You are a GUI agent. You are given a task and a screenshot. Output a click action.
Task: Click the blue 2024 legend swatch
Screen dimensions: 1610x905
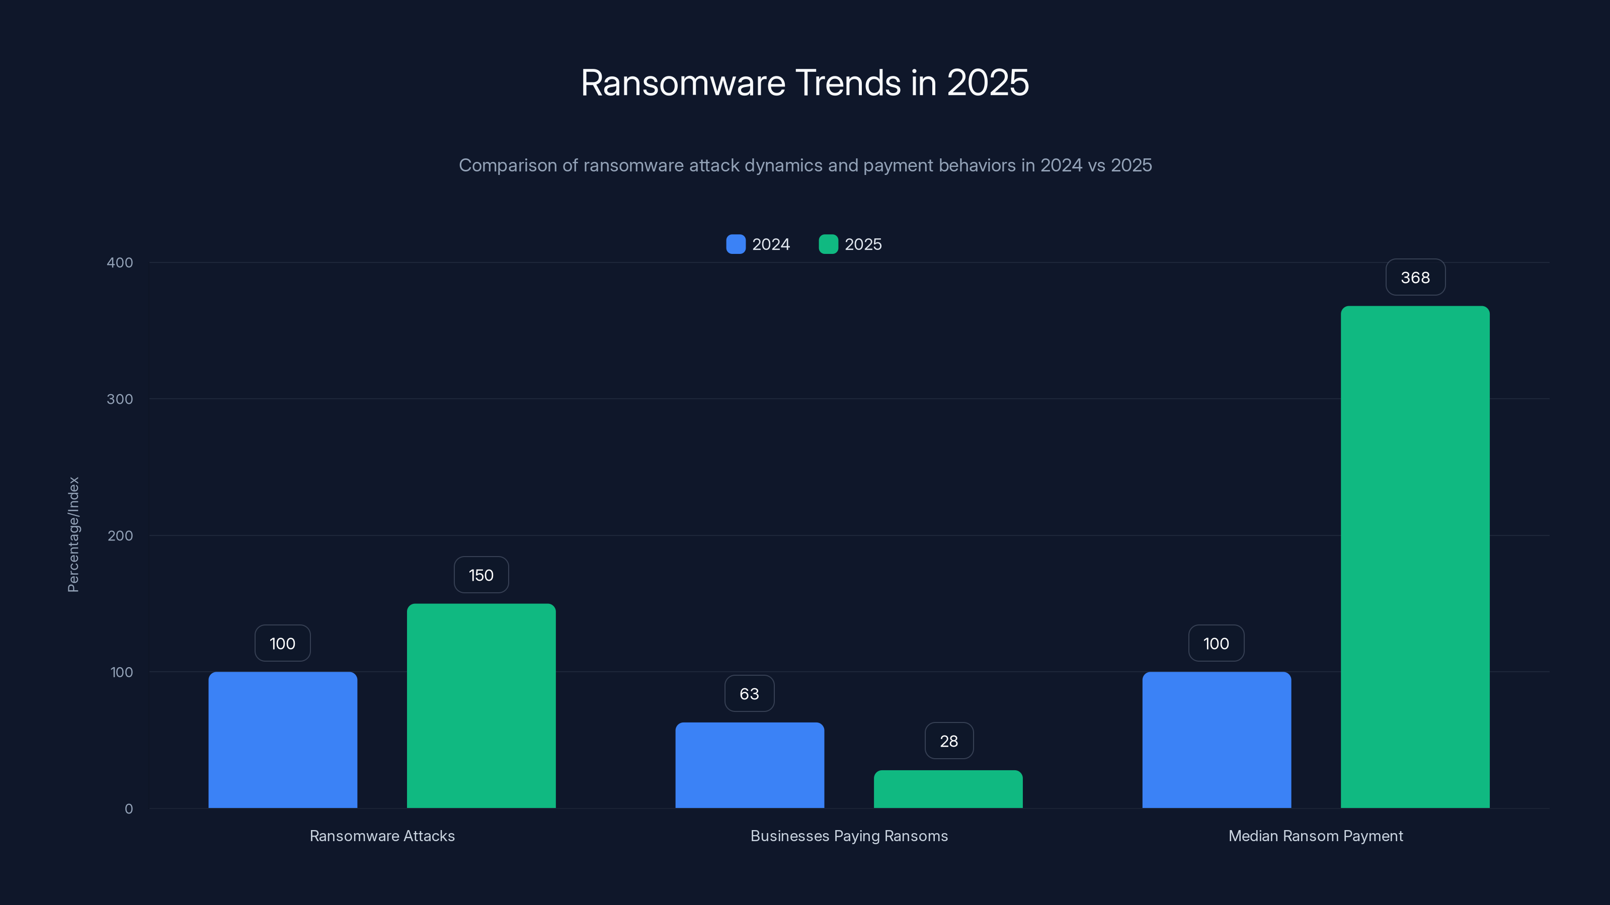pos(736,244)
